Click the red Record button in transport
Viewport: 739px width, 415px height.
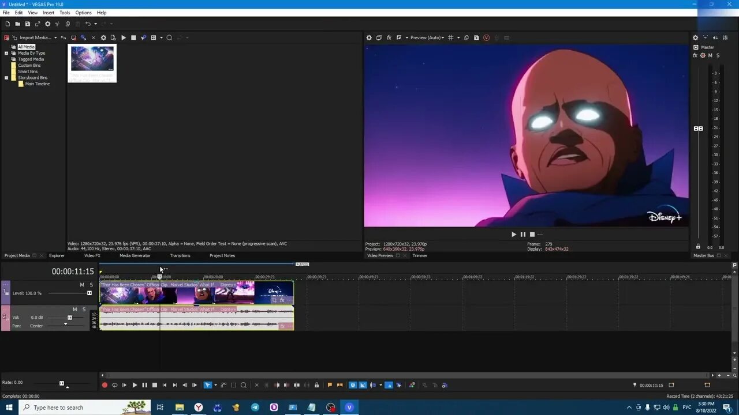click(x=104, y=385)
